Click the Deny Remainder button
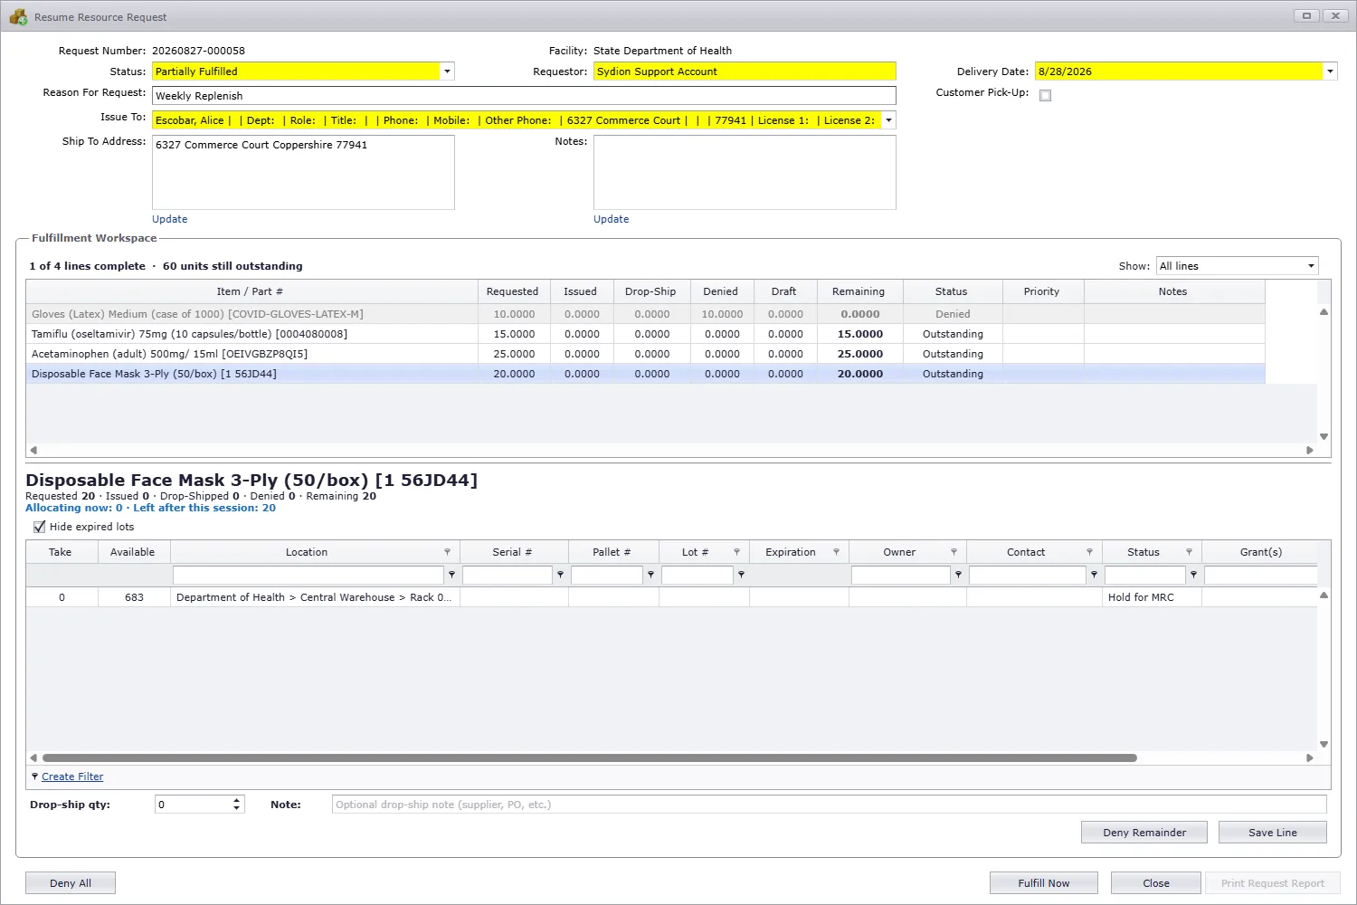Screen dimensions: 1357x905 [1144, 833]
